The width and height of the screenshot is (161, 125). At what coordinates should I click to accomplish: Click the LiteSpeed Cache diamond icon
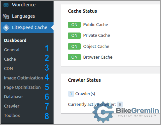6,27
